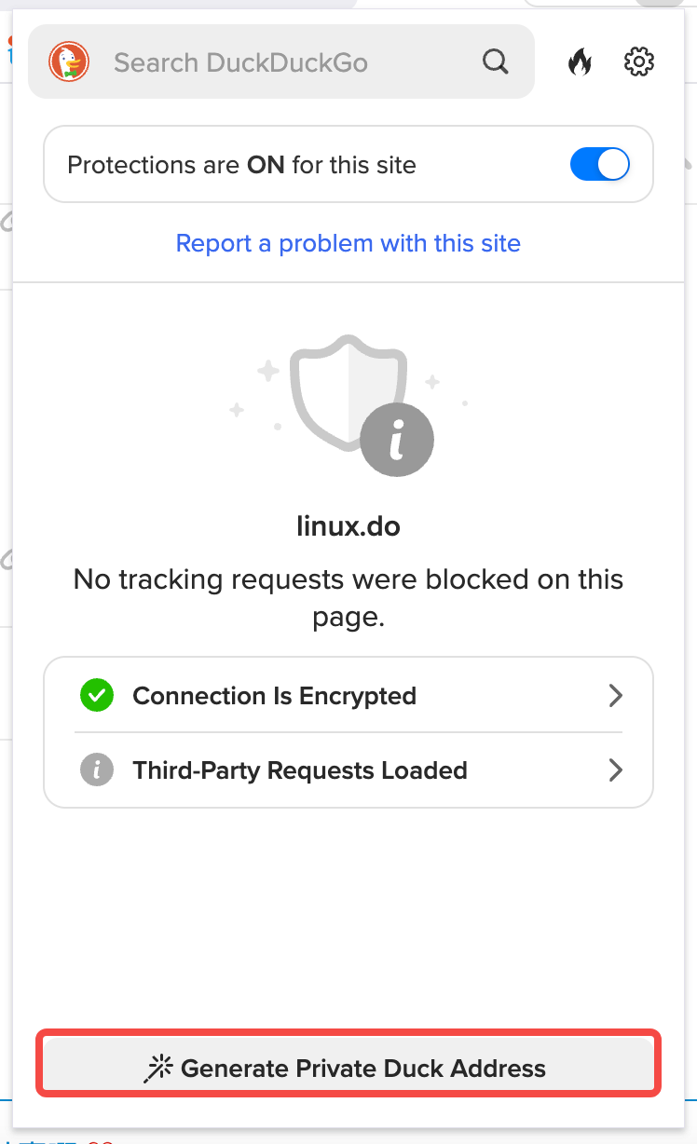Image resolution: width=697 pixels, height=1144 pixels.
Task: Expand Third-Party Requests Loaded chevron
Action: (x=615, y=770)
